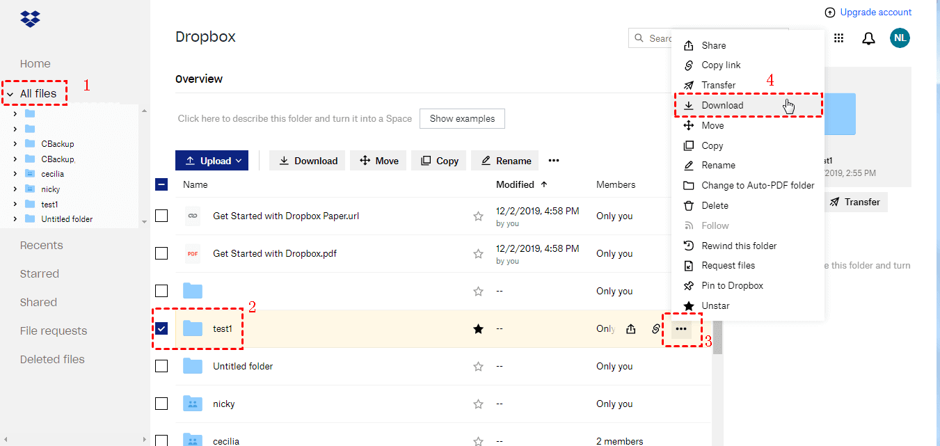
Task: Click the Pin icon in context menu
Action: coord(689,285)
